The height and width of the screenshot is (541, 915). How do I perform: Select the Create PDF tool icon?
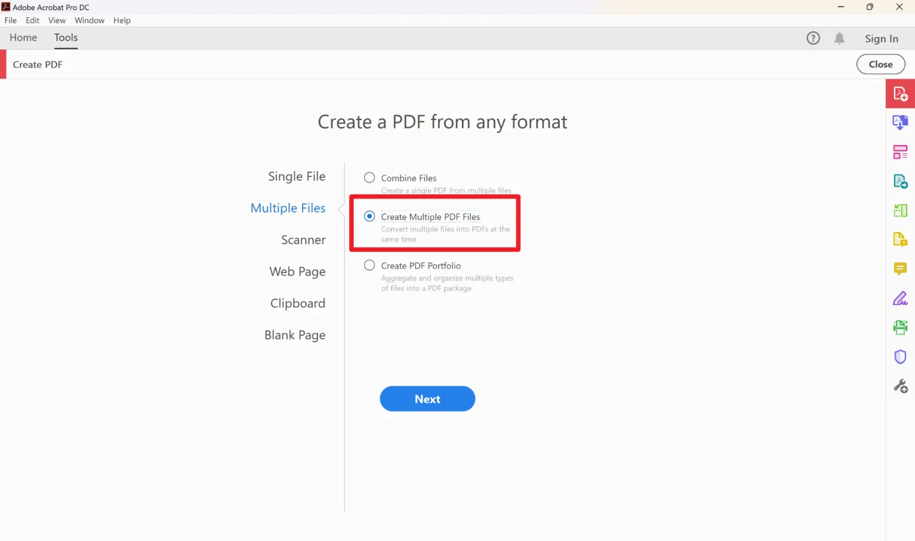pos(900,93)
